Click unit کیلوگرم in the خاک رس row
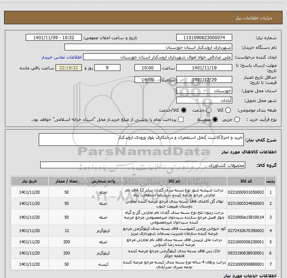 tap(103, 253)
